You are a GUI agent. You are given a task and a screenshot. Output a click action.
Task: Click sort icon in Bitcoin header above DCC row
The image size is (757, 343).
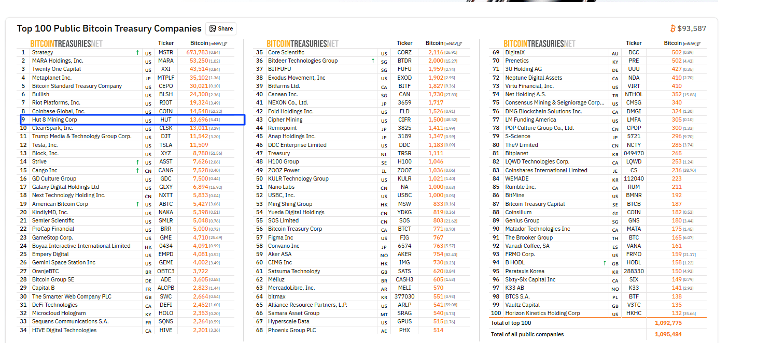(698, 44)
